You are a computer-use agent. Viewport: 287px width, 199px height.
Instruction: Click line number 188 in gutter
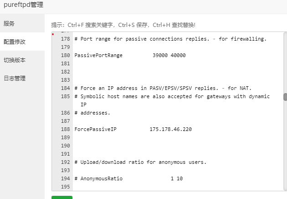[65, 129]
